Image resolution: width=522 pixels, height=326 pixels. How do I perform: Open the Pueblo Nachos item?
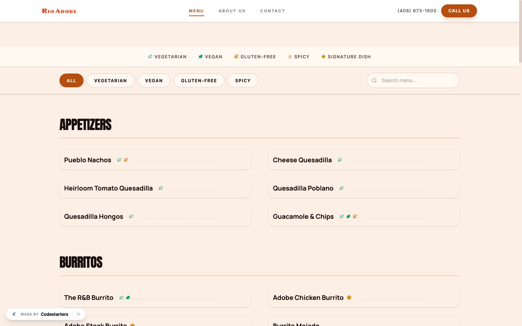point(155,160)
